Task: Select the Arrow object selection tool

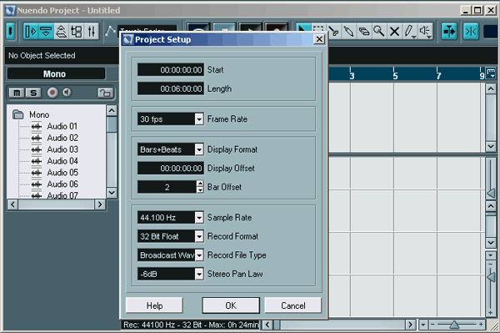Action: [303, 28]
